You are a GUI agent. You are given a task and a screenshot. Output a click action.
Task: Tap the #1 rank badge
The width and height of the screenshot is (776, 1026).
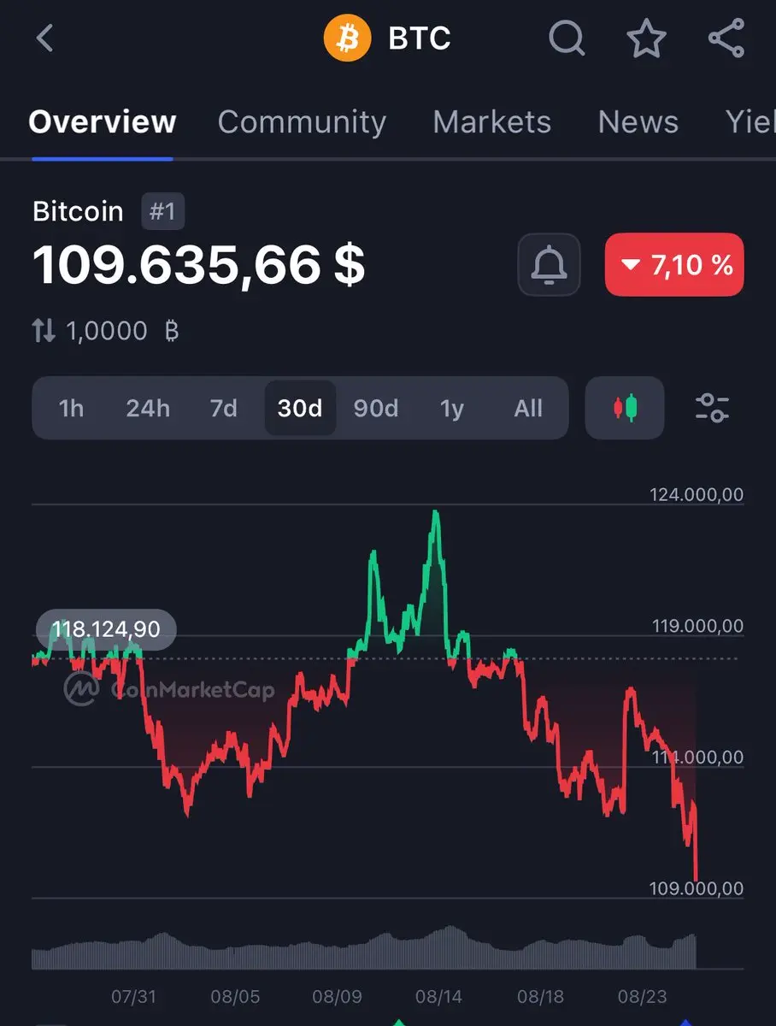[162, 211]
